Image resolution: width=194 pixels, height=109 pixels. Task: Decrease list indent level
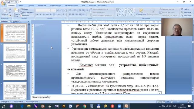(80, 10)
